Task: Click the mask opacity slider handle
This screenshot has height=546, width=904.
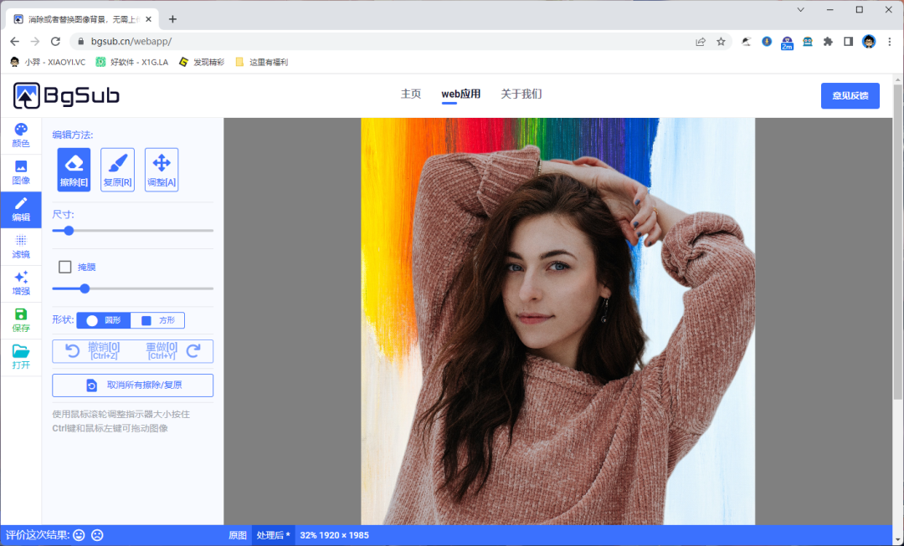Action: (x=85, y=288)
